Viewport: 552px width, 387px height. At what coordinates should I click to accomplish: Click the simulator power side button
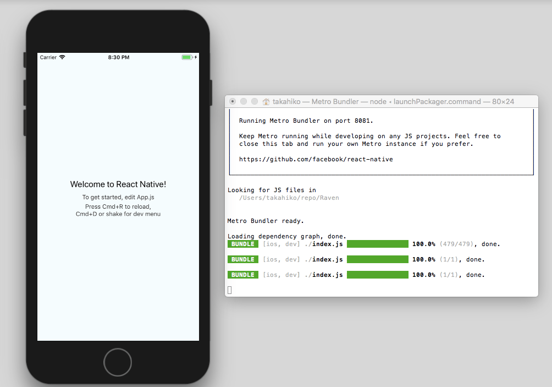click(x=211, y=92)
